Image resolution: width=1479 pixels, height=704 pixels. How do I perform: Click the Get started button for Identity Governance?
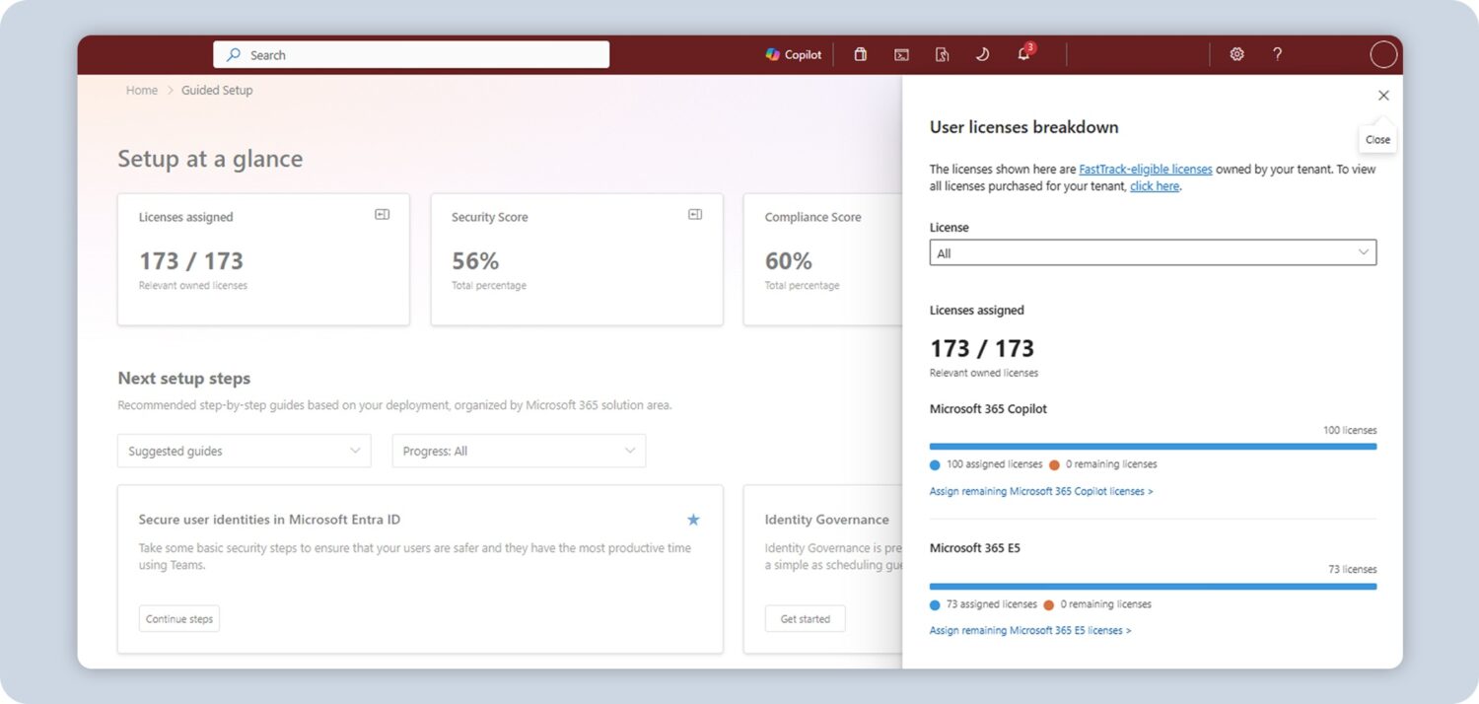806,619
